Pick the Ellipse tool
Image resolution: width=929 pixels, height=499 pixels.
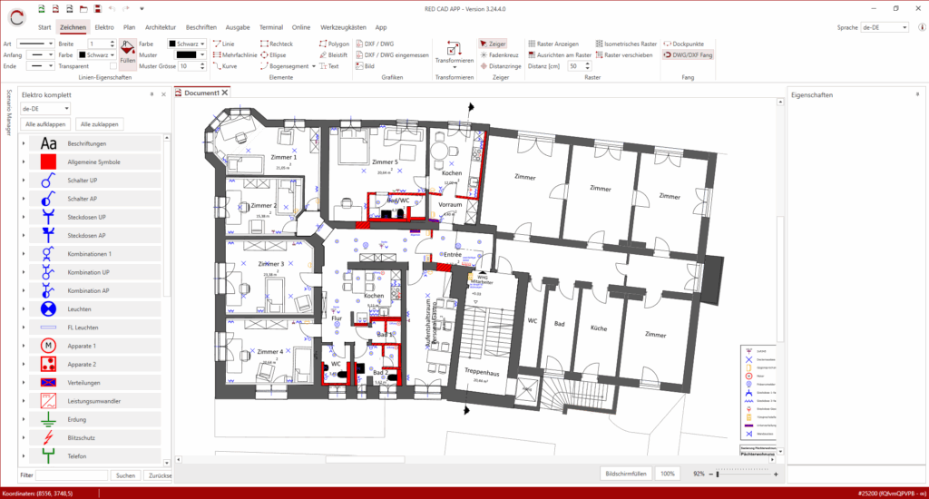coord(272,55)
